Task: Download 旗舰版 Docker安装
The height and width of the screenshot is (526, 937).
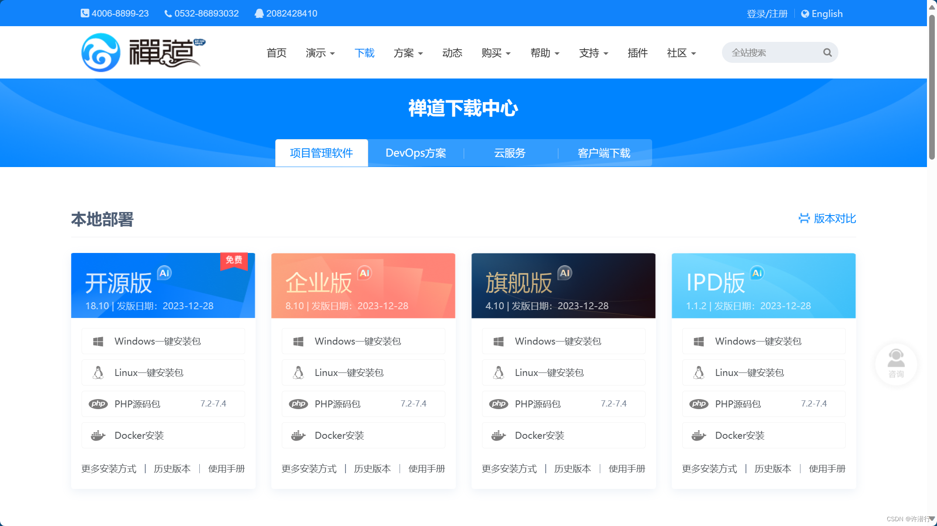Action: 564,435
